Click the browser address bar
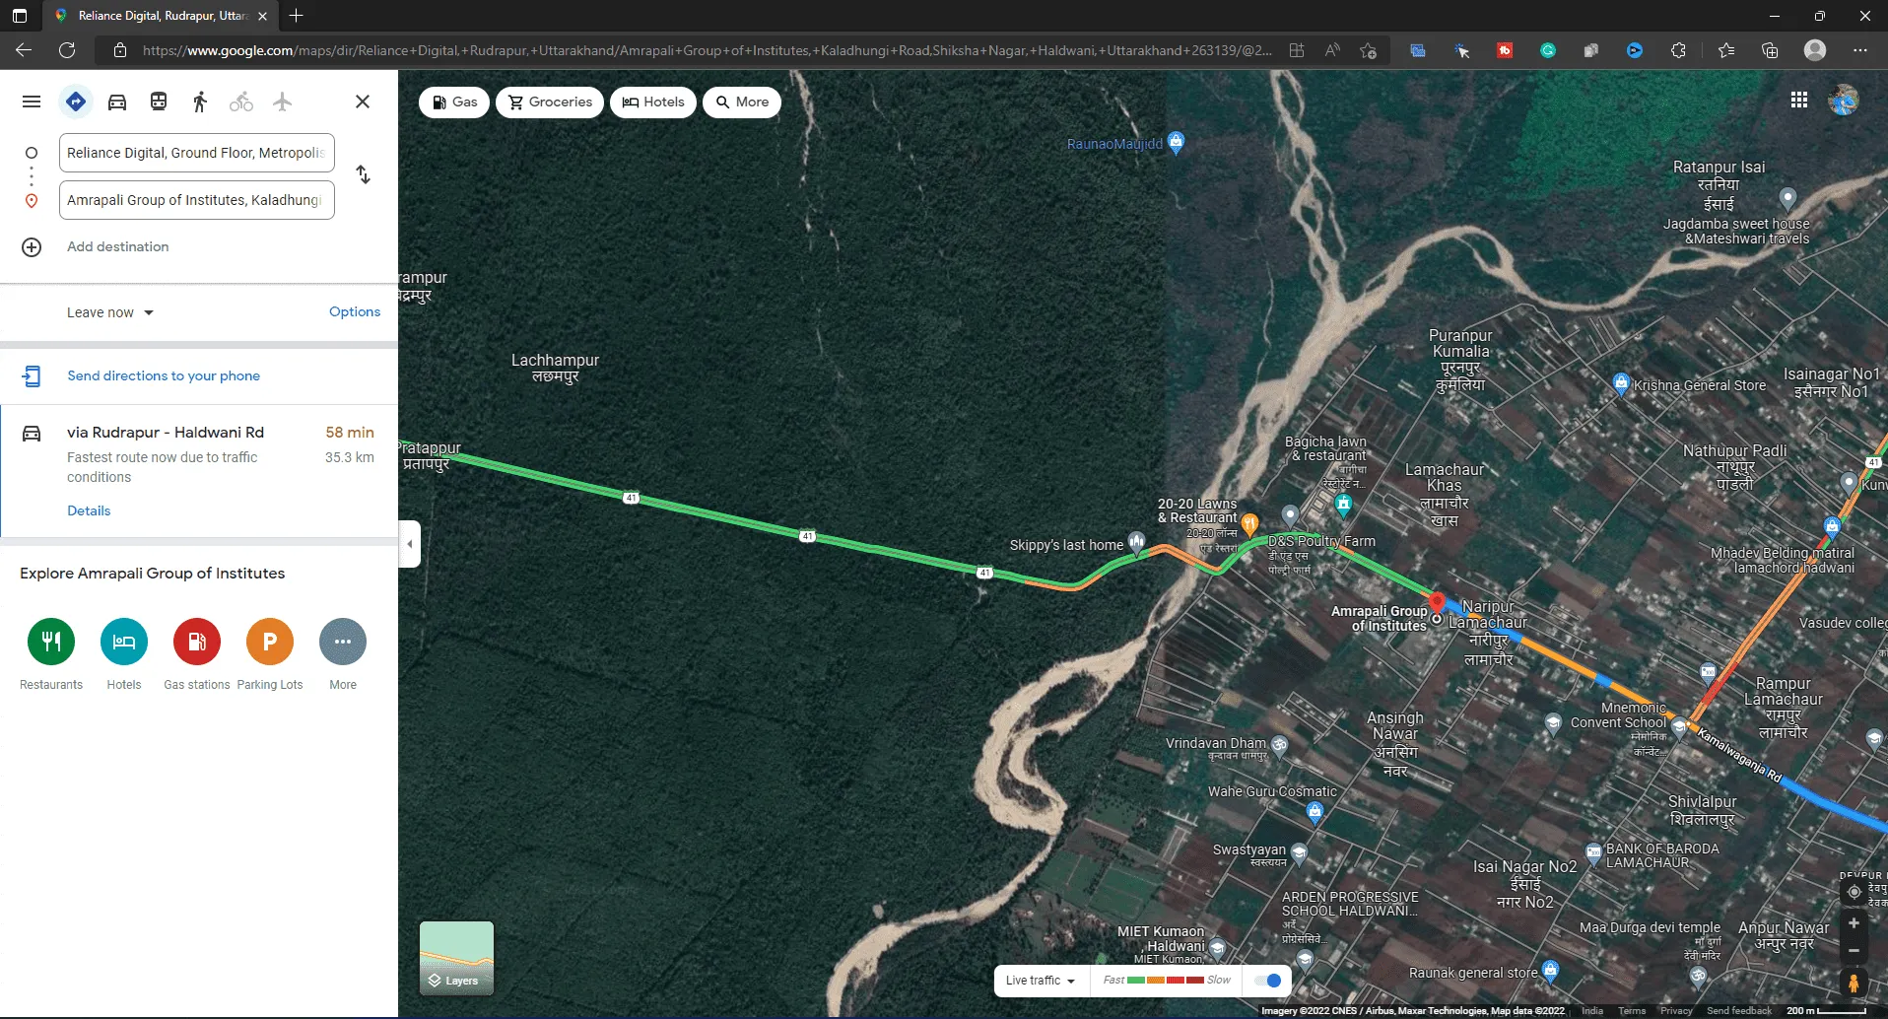The width and height of the screenshot is (1888, 1019). [x=705, y=50]
